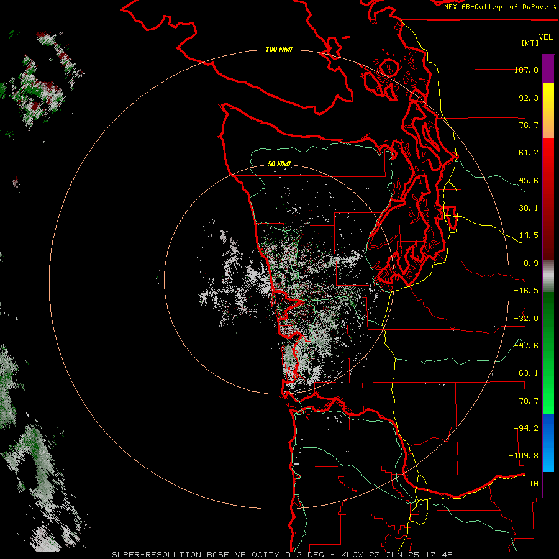Click the purple segment of the color bar

click(x=548, y=69)
